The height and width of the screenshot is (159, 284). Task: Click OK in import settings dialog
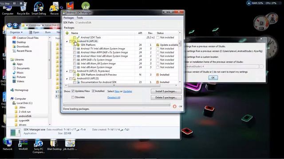[213, 78]
